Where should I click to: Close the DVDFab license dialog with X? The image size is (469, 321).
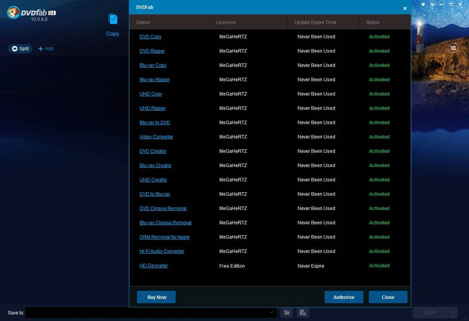pyautogui.click(x=405, y=8)
